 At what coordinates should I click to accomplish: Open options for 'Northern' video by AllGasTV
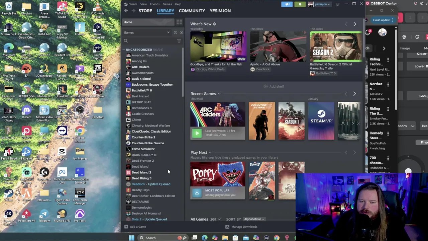point(388,84)
